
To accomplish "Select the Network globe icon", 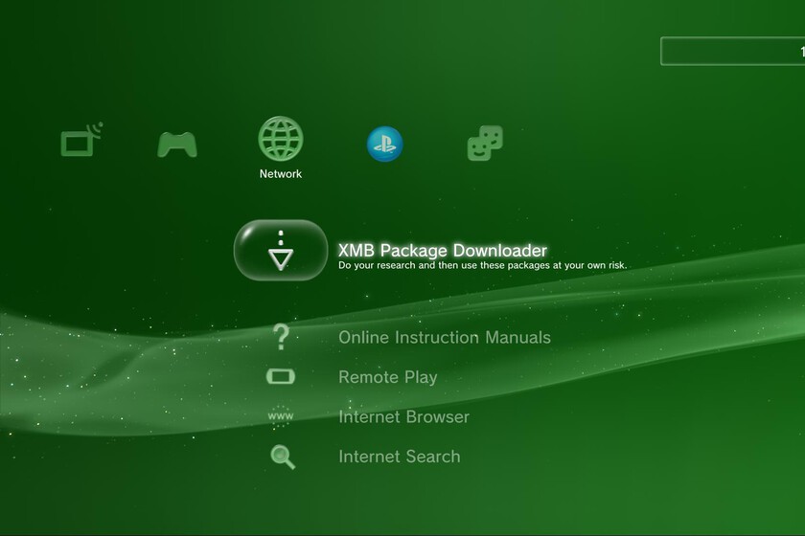I will pos(280,139).
